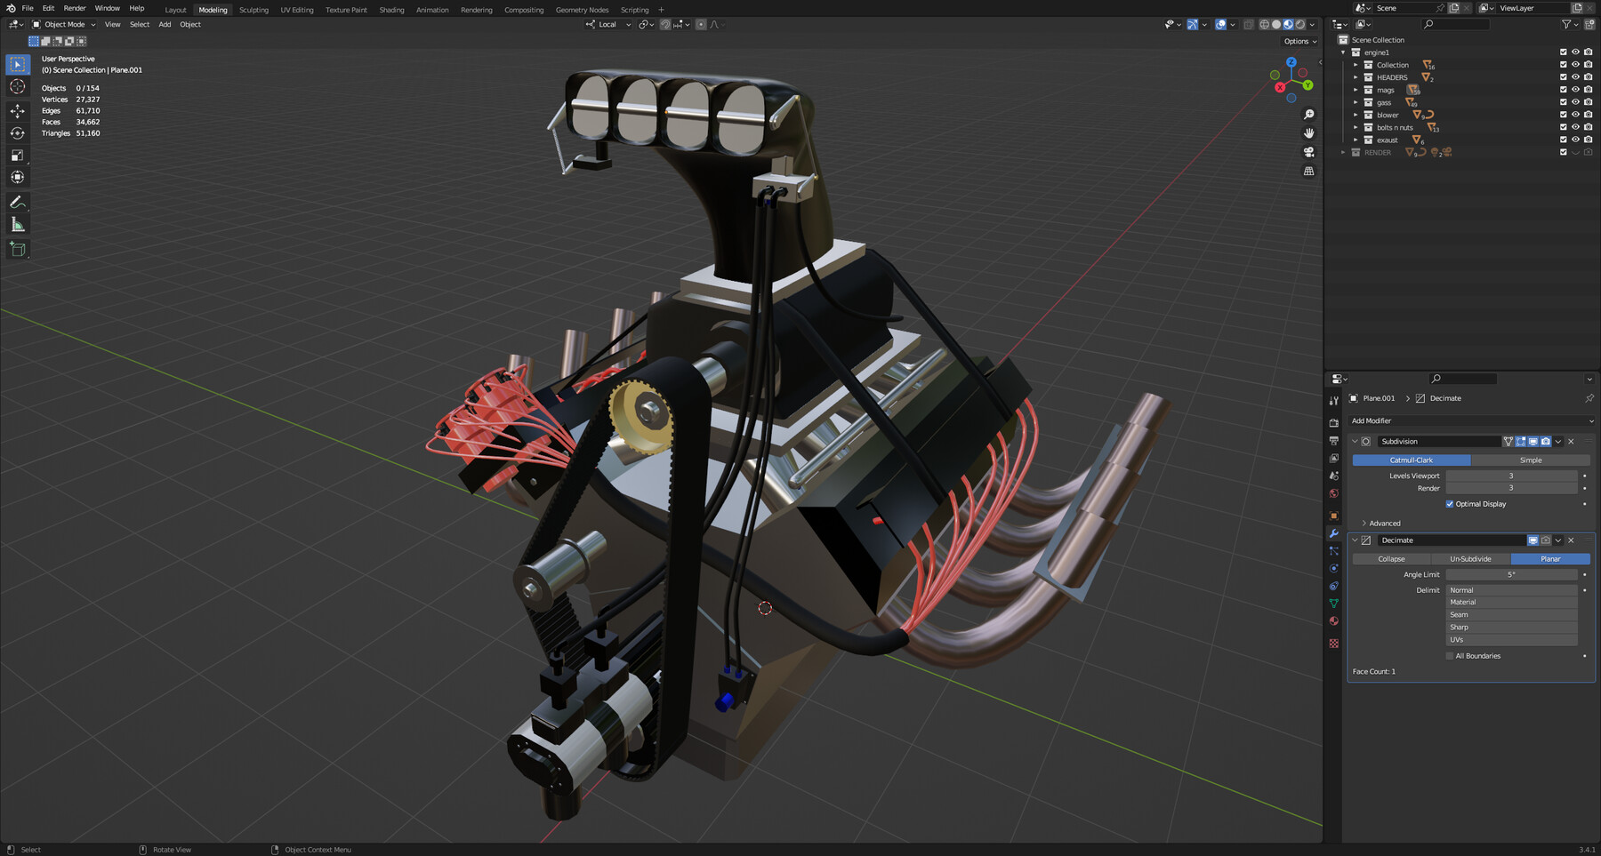Open the Render menu
The height and width of the screenshot is (856, 1601).
click(x=74, y=8)
